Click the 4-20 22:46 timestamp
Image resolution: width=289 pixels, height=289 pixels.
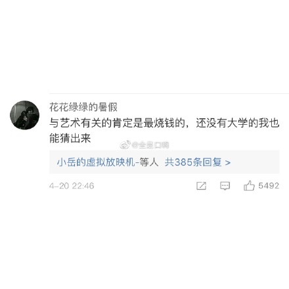pyautogui.click(x=72, y=186)
